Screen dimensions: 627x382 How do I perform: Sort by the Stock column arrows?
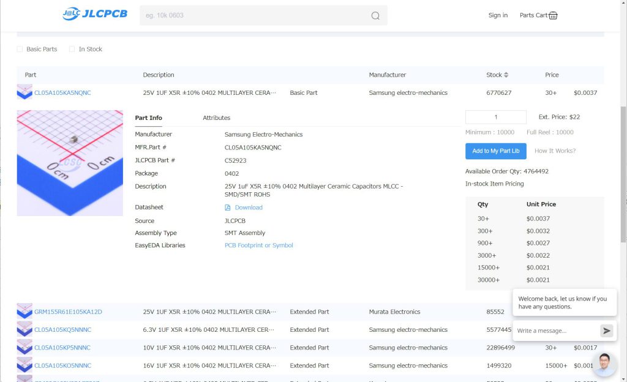point(506,75)
